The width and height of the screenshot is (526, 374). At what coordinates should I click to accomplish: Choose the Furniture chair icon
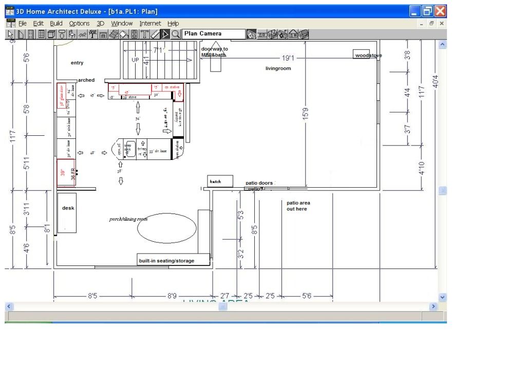pyautogui.click(x=72, y=34)
